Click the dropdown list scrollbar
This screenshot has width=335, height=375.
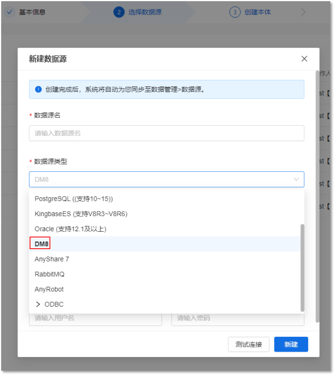coord(303,268)
